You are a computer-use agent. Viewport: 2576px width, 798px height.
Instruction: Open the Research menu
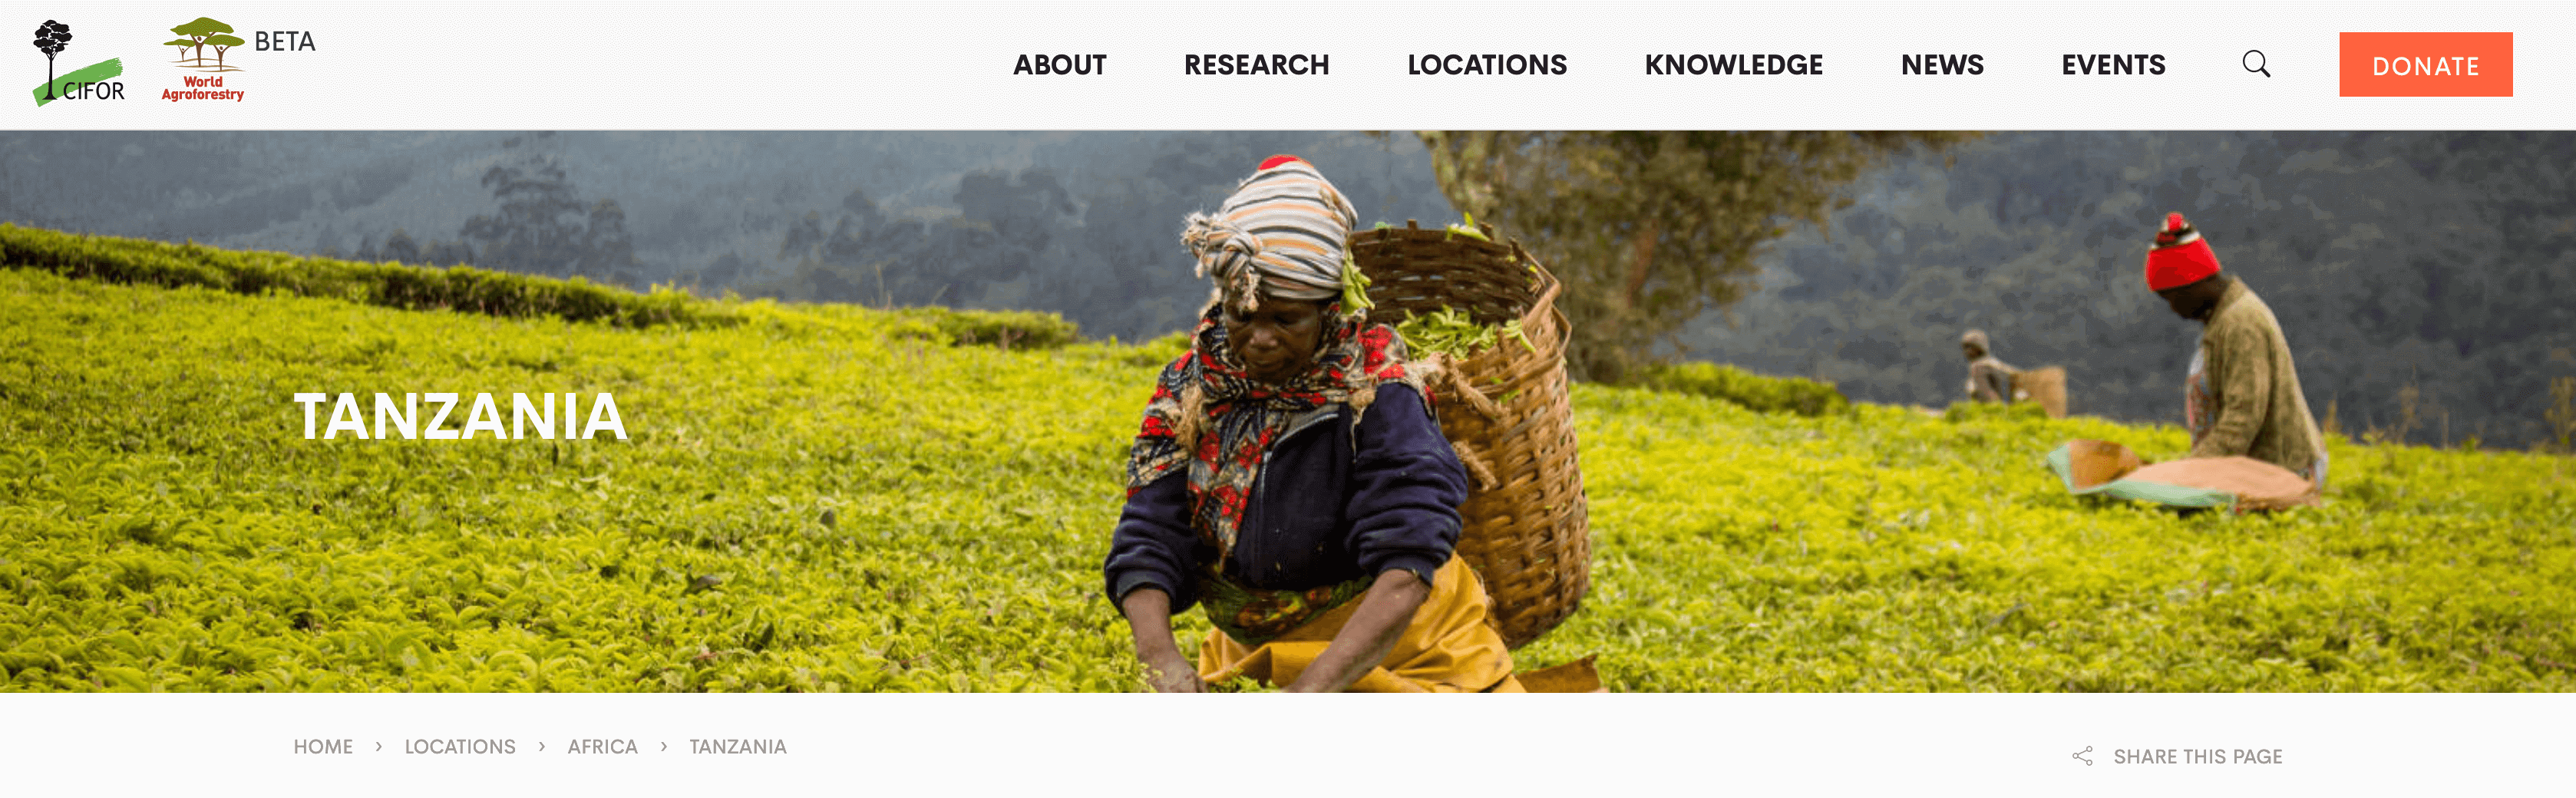coord(1257,65)
